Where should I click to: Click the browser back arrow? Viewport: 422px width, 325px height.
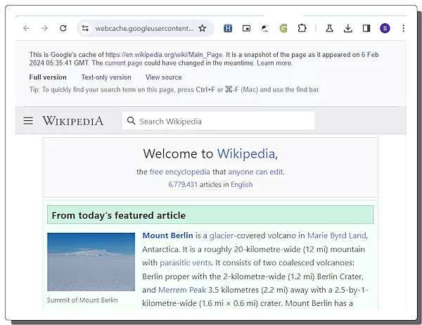(27, 28)
